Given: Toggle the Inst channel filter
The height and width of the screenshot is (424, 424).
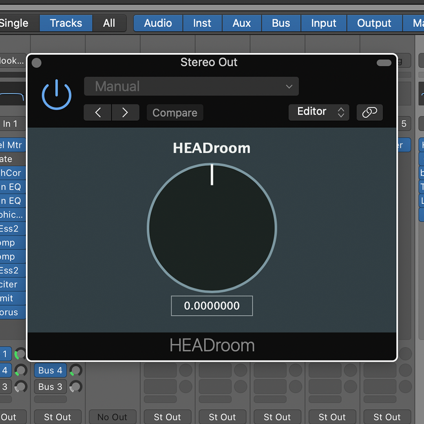Looking at the screenshot, I should point(202,23).
